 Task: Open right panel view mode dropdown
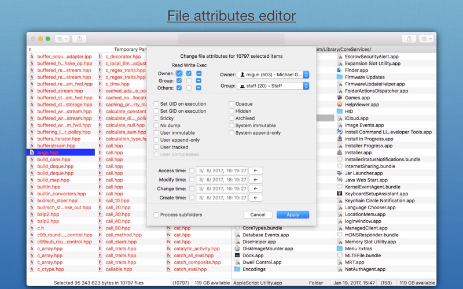pyautogui.click(x=426, y=39)
